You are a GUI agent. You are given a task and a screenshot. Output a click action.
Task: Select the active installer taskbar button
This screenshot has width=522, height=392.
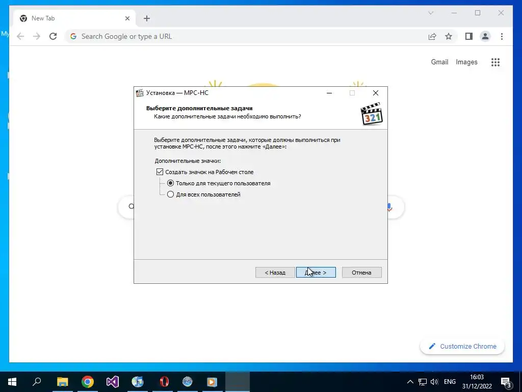(238, 382)
